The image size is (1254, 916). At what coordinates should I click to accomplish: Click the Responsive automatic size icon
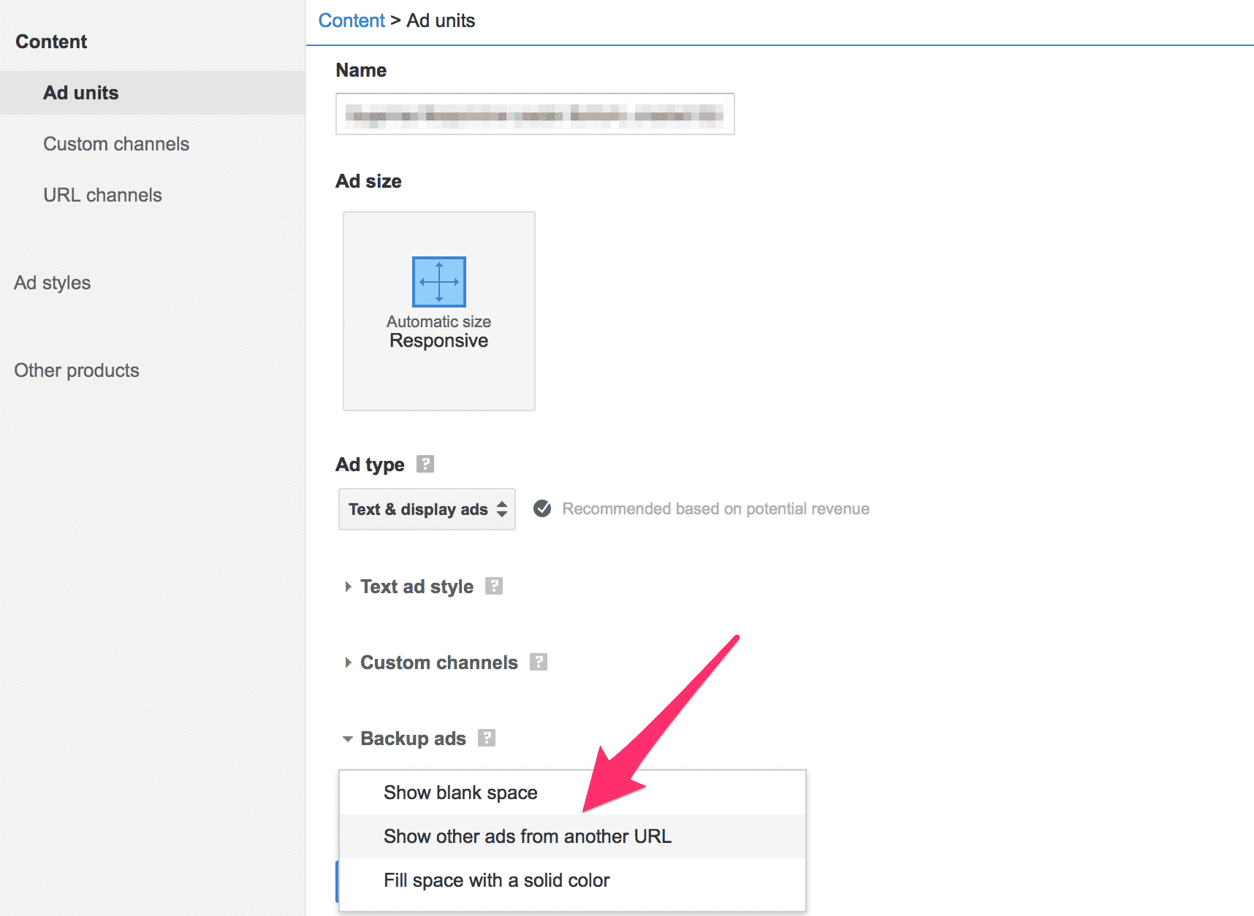pyautogui.click(x=438, y=282)
